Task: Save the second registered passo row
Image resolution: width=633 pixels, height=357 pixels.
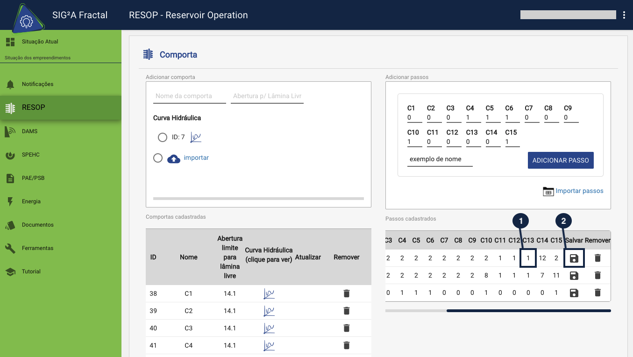Action: pos(574,276)
